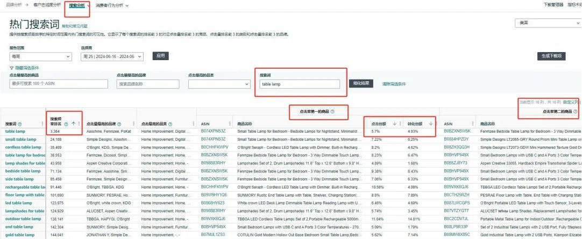Open 帮助和常见问题 link
The height and width of the screenshot is (239, 582).
(x=75, y=26)
